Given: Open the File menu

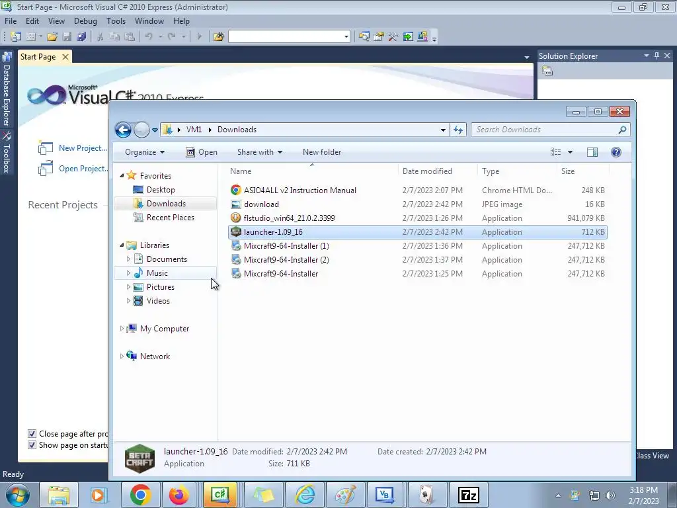Looking at the screenshot, I should [x=11, y=21].
